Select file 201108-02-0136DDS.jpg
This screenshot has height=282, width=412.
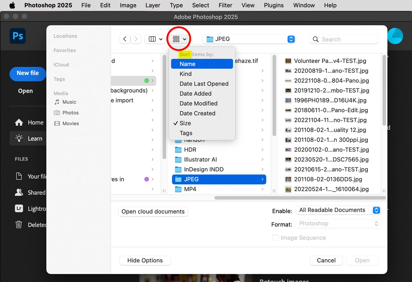323,179
